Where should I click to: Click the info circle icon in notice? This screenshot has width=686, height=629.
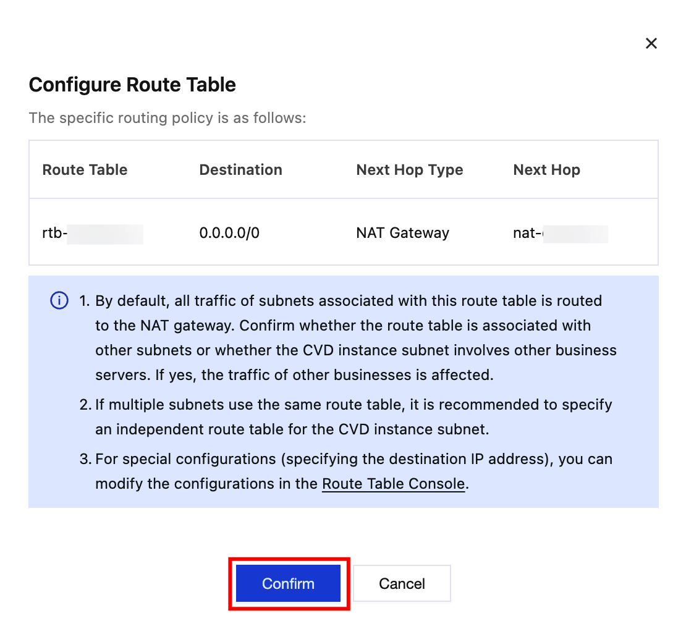point(59,301)
